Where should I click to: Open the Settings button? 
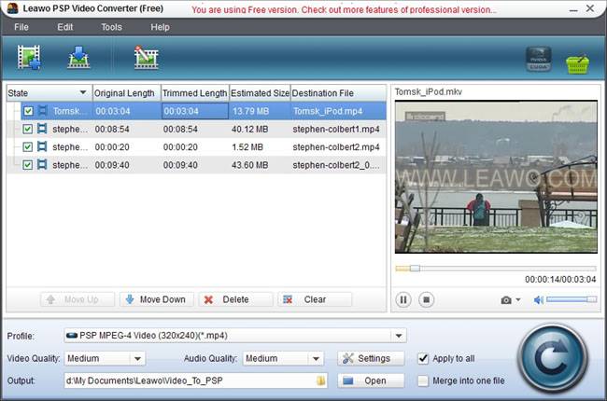[x=371, y=358]
